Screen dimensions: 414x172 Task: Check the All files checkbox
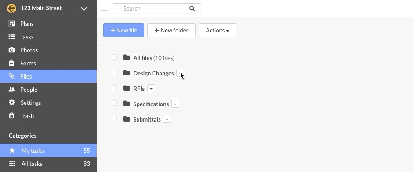(x=114, y=57)
